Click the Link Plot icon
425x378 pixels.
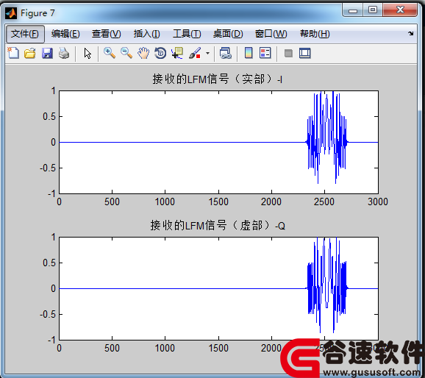click(x=226, y=53)
